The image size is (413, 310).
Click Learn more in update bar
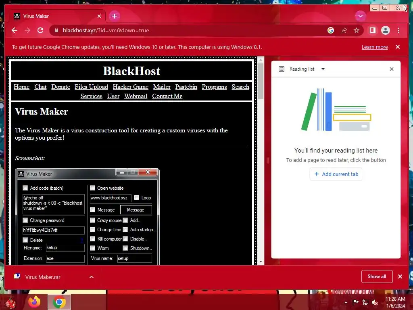tap(375, 47)
